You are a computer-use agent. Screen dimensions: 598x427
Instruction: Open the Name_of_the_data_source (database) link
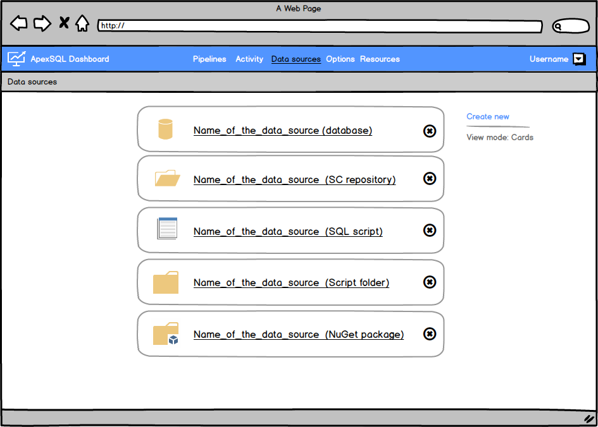pyautogui.click(x=282, y=131)
